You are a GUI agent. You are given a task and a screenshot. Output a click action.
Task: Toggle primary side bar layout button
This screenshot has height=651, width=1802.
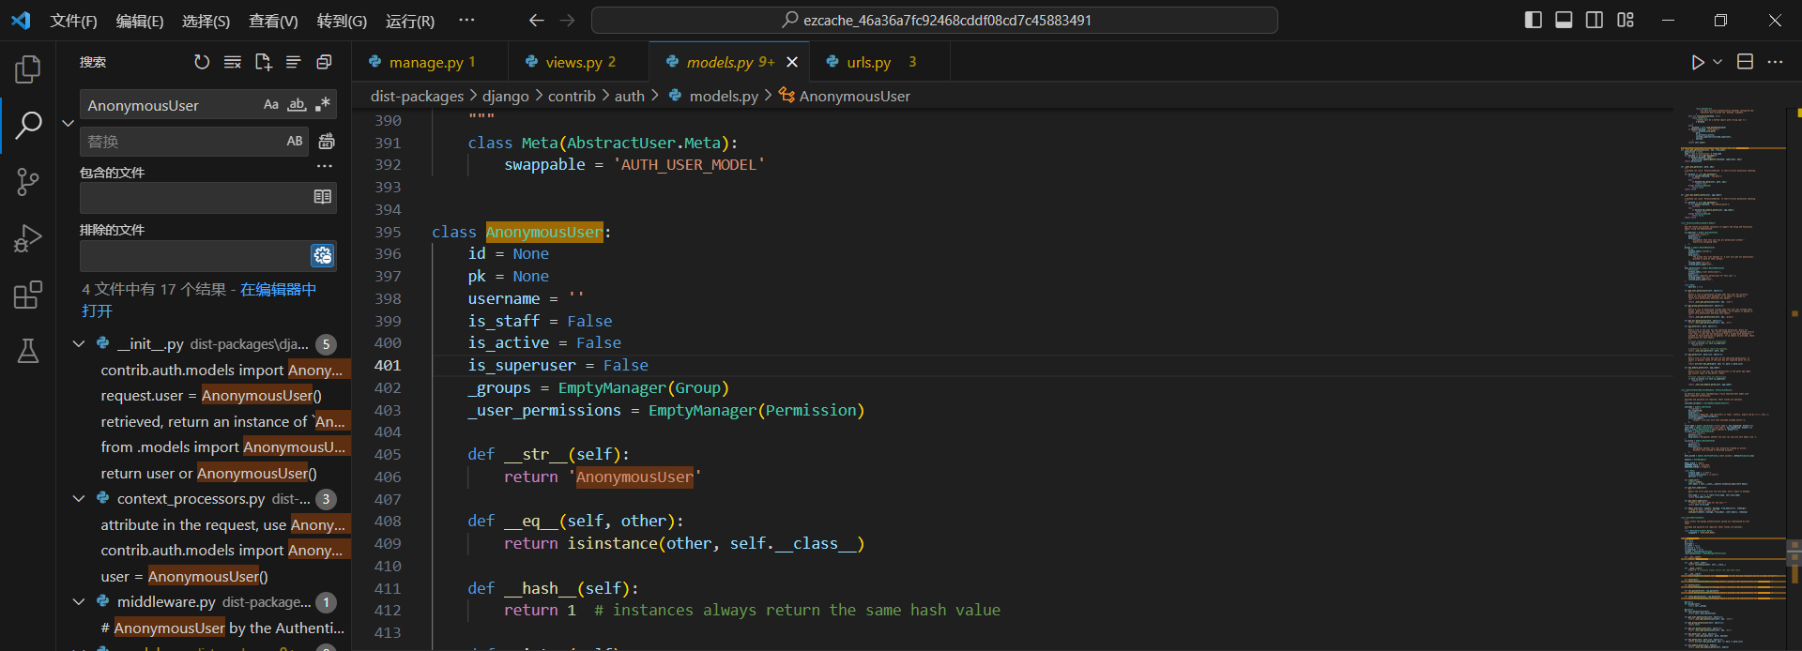point(1534,20)
